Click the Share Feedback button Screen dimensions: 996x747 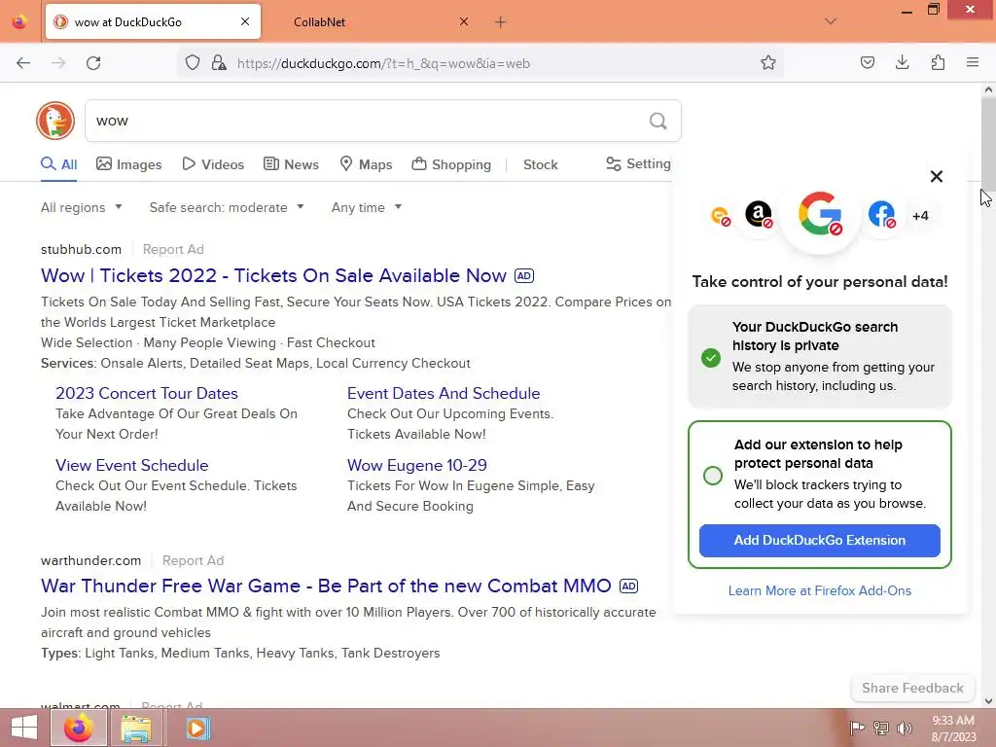pos(912,688)
